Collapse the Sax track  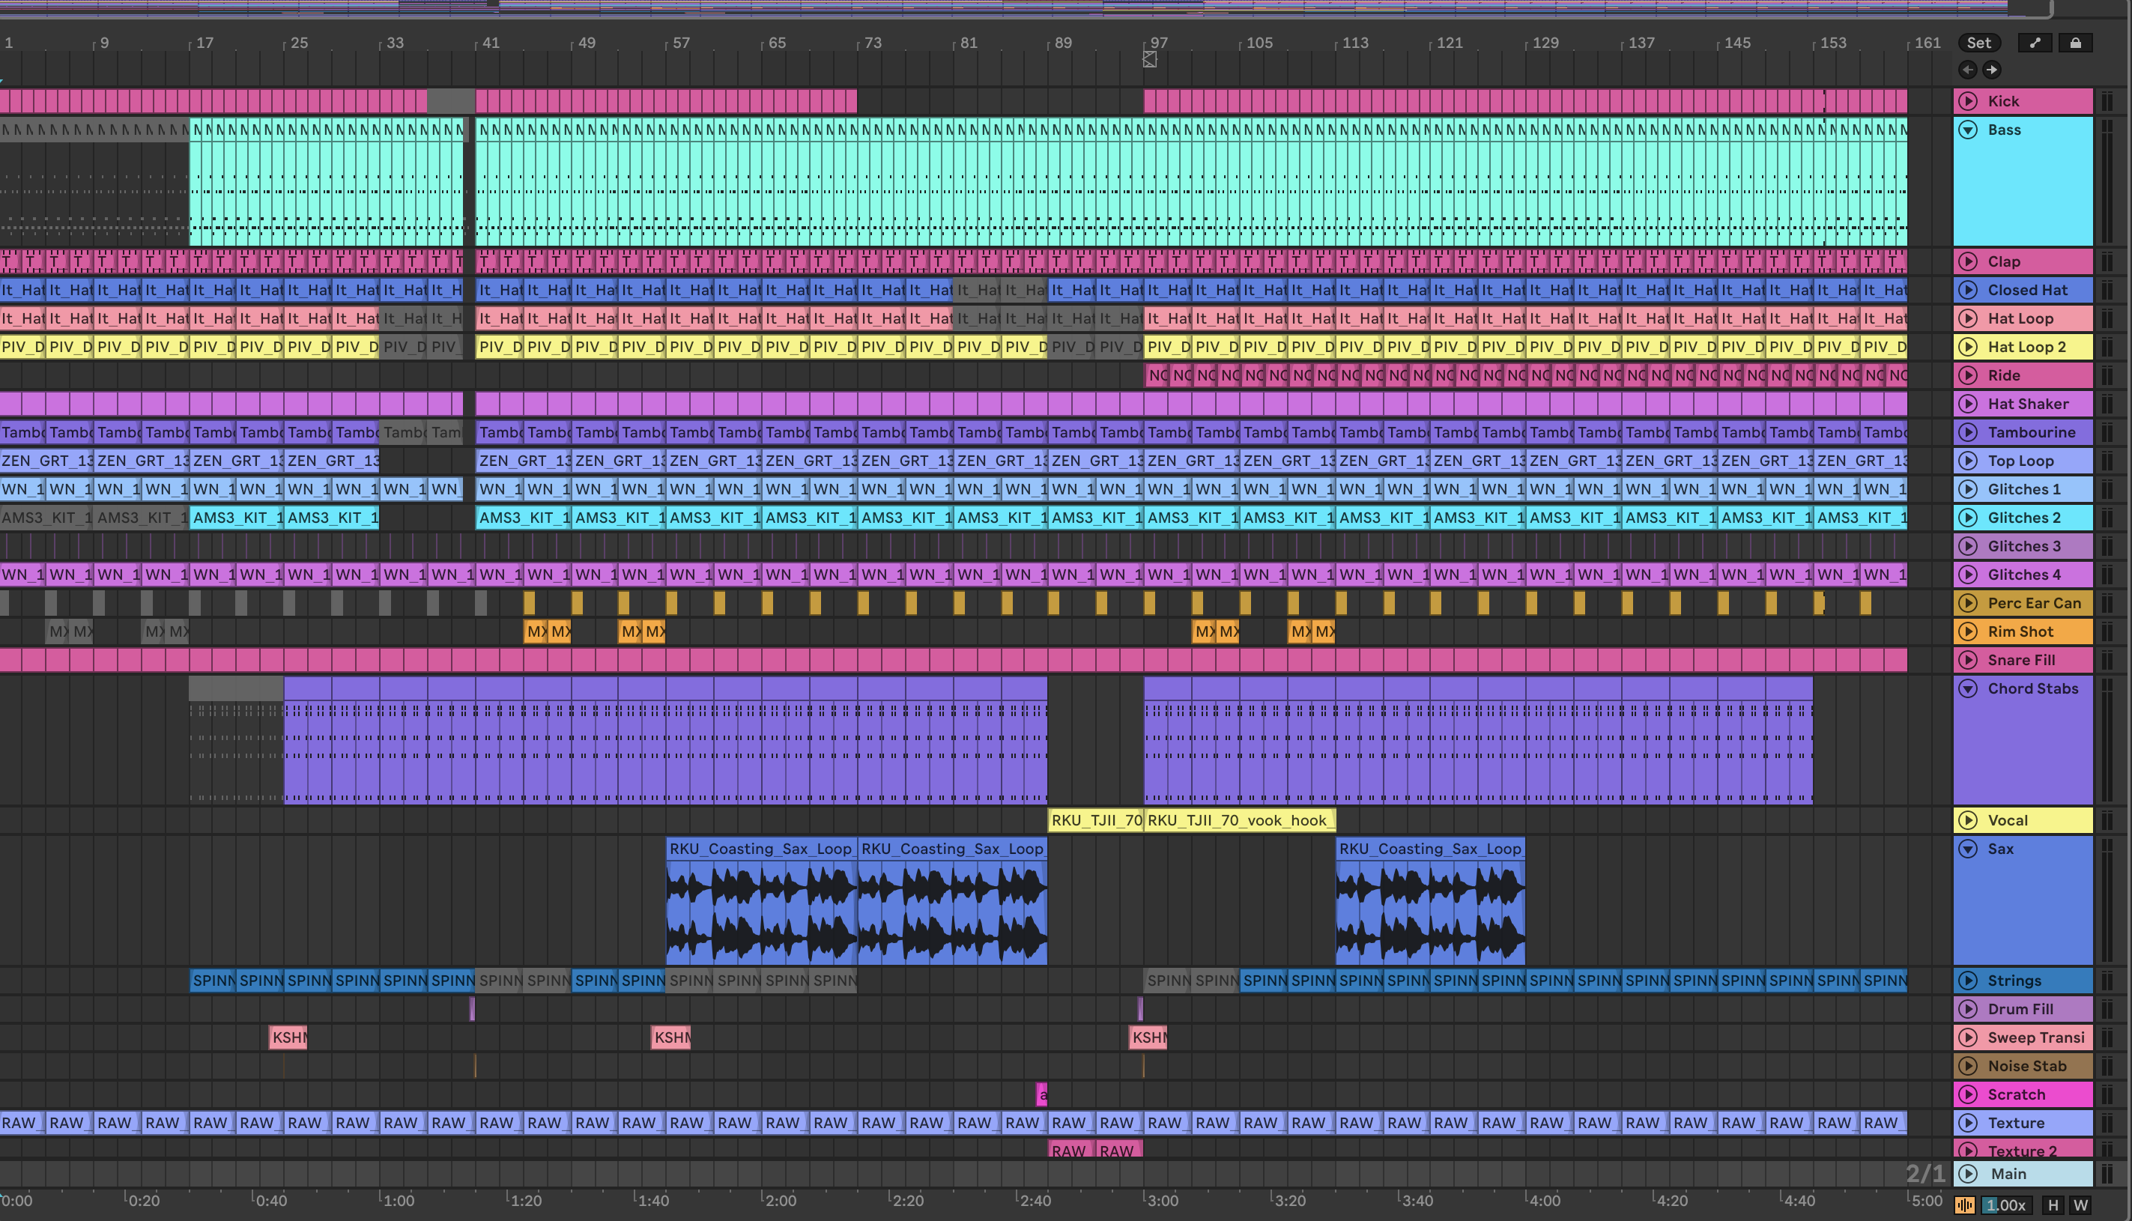[1968, 849]
